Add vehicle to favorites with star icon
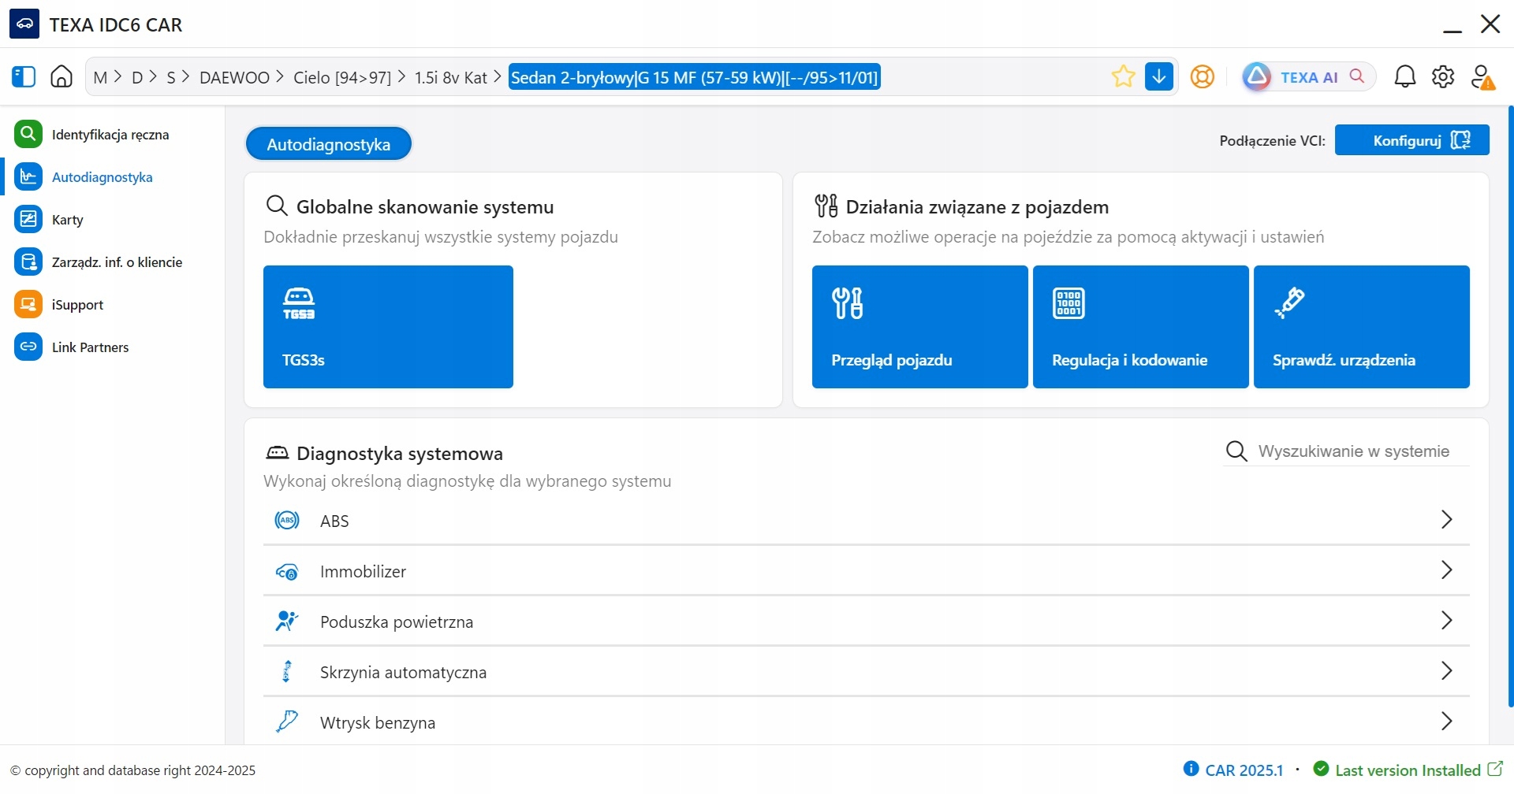The image size is (1514, 794). 1123,76
